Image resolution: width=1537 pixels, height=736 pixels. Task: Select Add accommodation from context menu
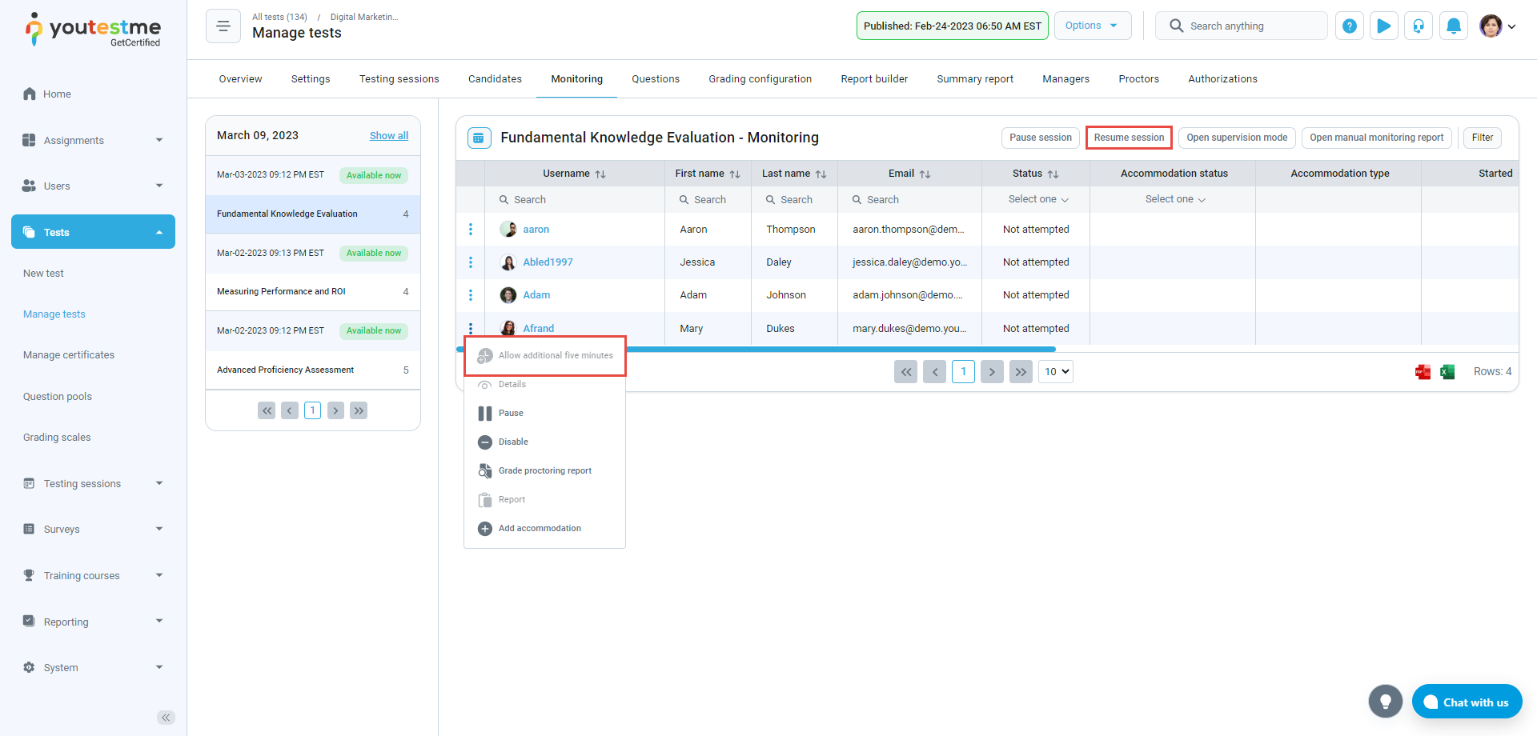540,529
